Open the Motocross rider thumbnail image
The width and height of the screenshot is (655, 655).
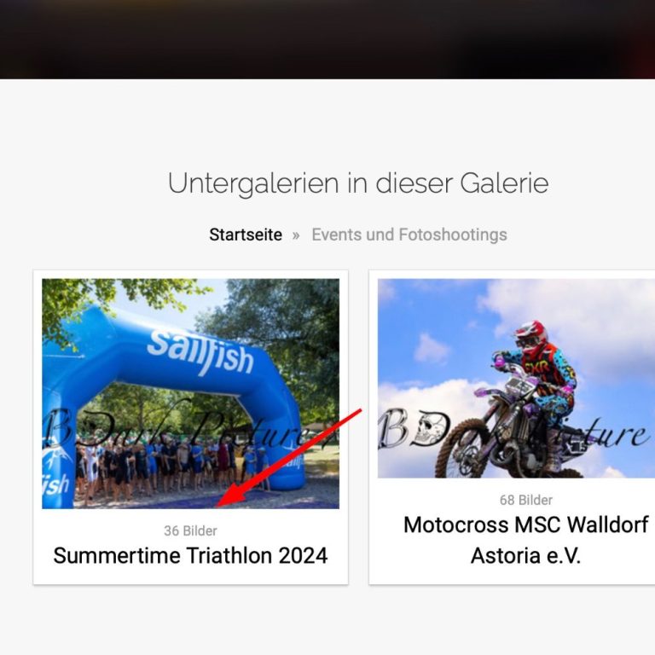516,378
